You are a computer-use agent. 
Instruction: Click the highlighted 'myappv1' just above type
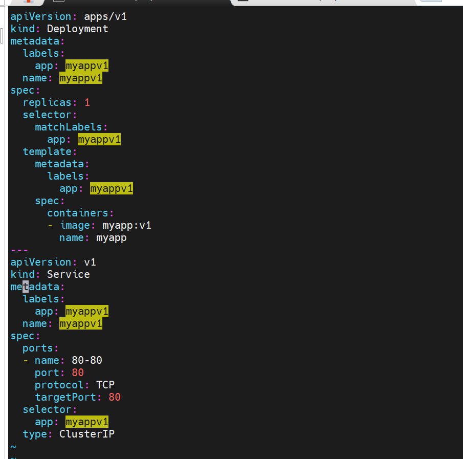(x=87, y=422)
